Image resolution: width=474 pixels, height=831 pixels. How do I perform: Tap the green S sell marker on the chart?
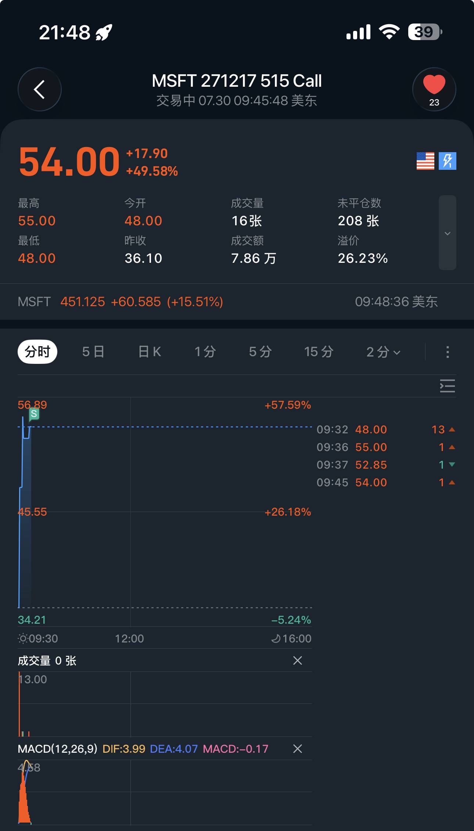pos(34,414)
